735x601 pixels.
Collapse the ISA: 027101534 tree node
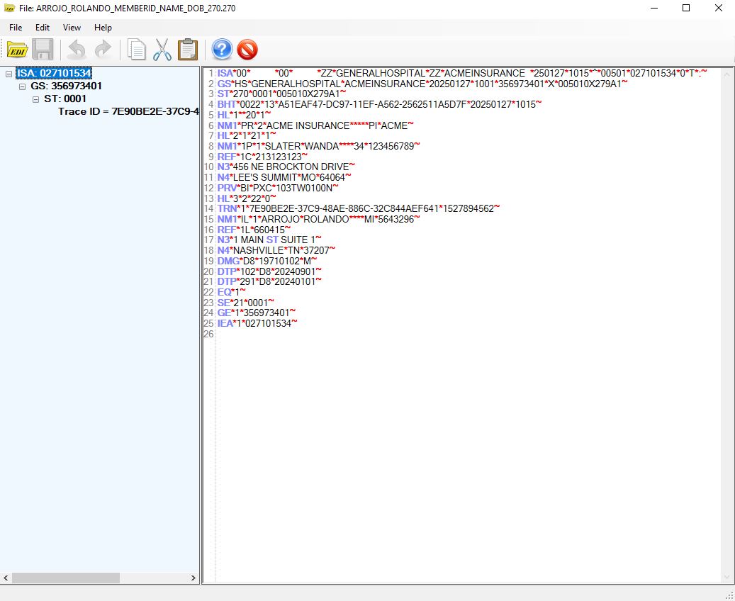[9, 74]
